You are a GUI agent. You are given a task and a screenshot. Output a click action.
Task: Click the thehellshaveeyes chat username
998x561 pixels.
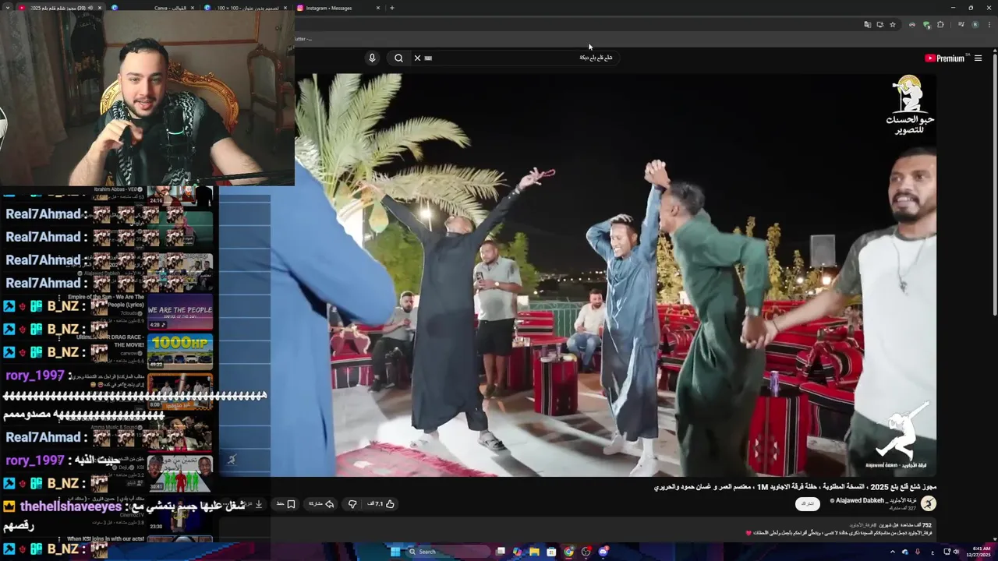click(71, 506)
